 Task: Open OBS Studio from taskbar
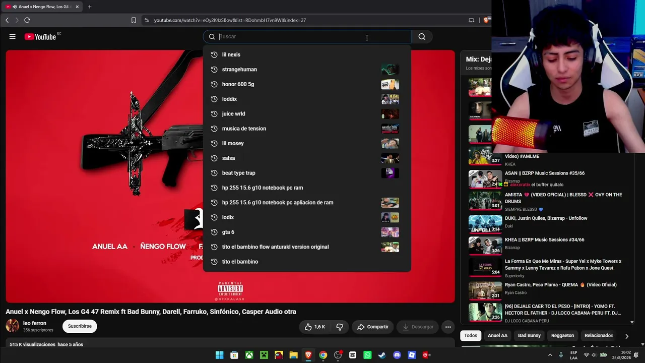point(338,355)
